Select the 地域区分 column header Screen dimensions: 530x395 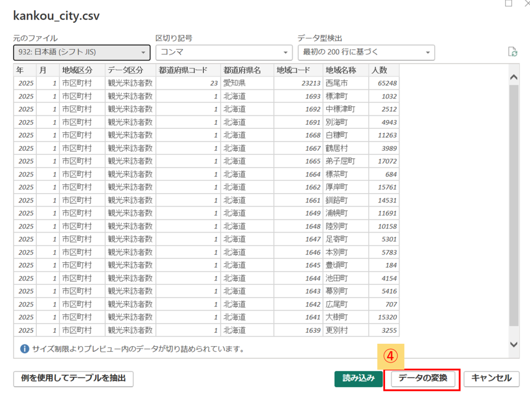[82, 70]
